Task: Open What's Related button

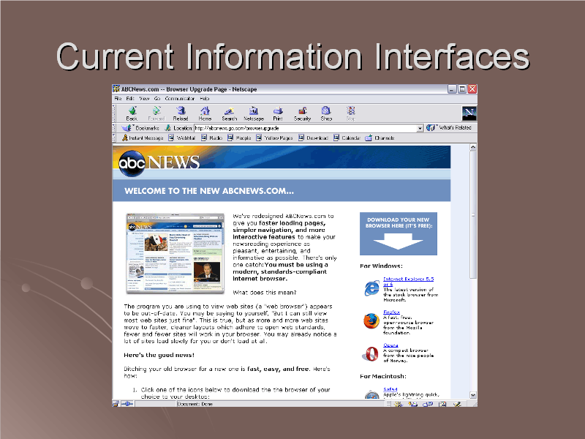Action: pos(449,127)
